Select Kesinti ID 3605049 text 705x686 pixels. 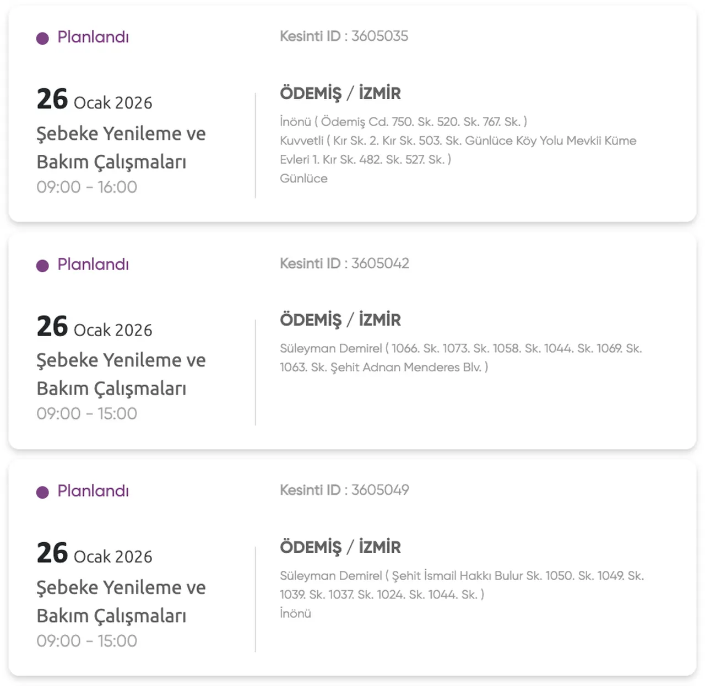pyautogui.click(x=344, y=490)
